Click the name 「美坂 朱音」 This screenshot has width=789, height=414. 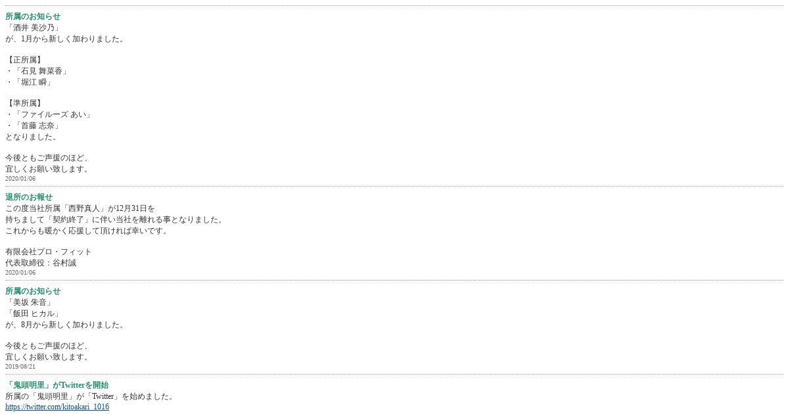(29, 302)
